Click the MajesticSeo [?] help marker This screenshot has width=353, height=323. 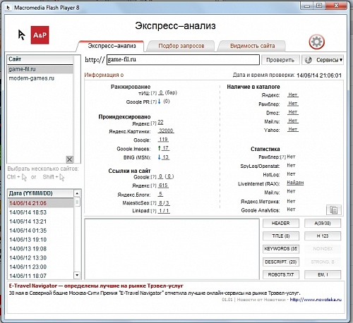point(154,203)
